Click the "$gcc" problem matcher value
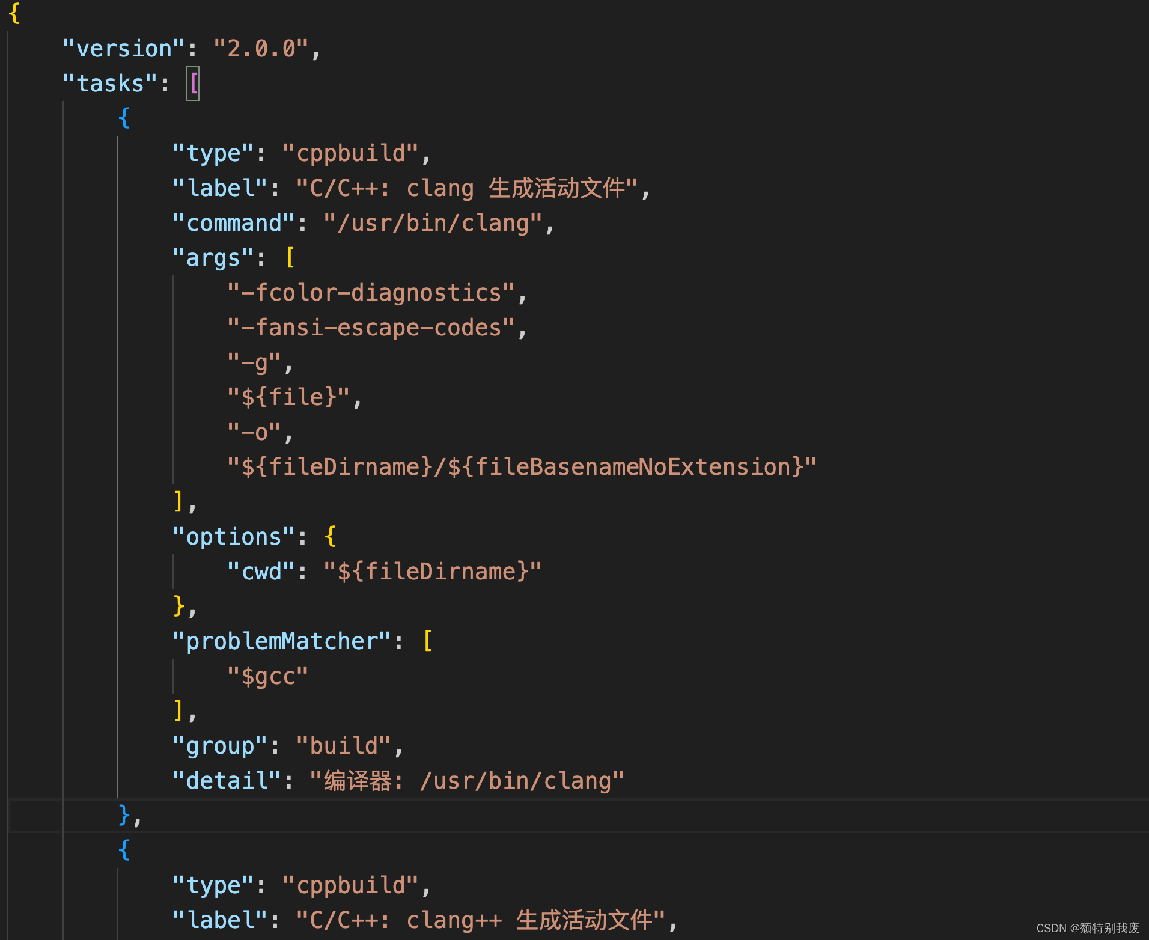 [267, 676]
